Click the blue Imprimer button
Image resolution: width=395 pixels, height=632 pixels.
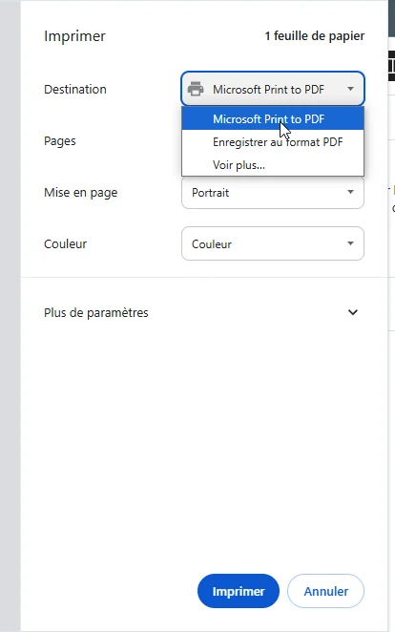coord(239,591)
